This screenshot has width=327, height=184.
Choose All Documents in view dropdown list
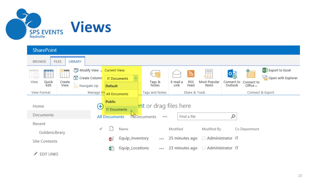[122, 94]
